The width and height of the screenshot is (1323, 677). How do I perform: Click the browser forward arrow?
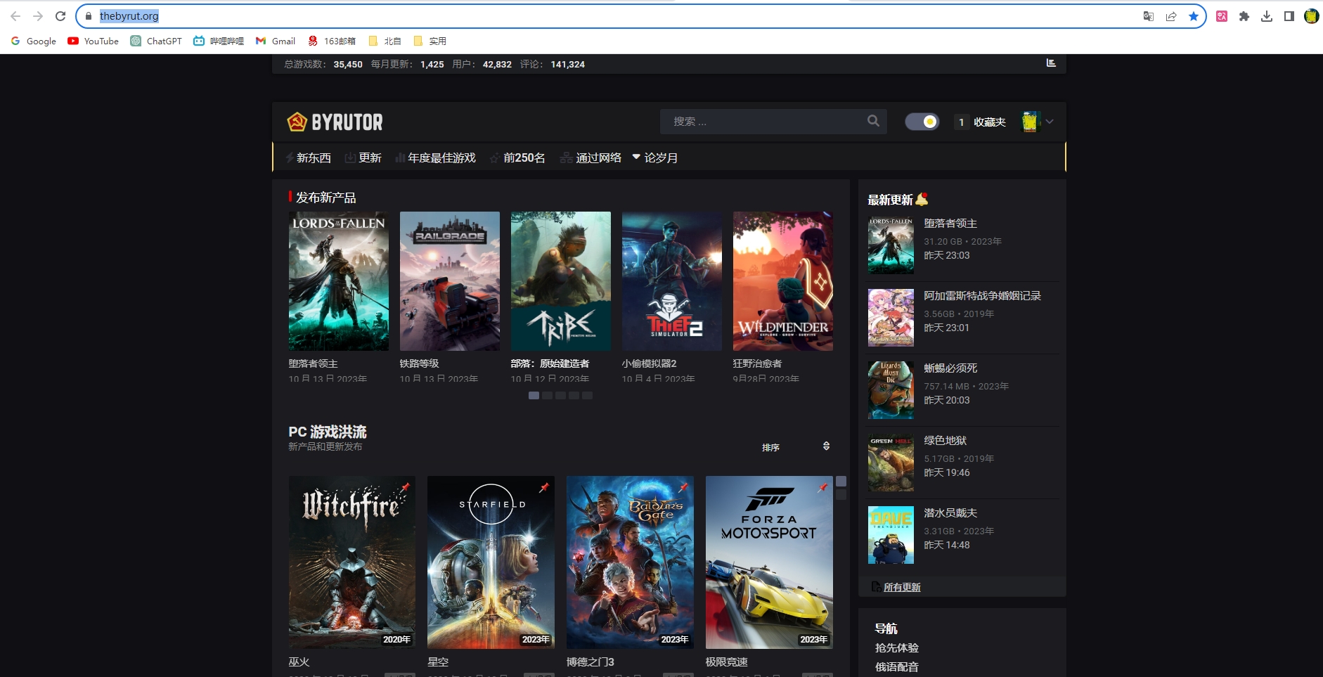(38, 16)
